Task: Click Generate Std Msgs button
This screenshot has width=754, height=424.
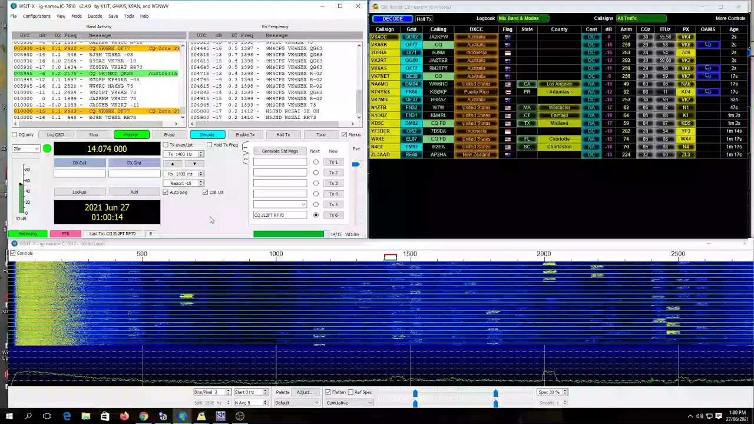Action: pos(280,151)
